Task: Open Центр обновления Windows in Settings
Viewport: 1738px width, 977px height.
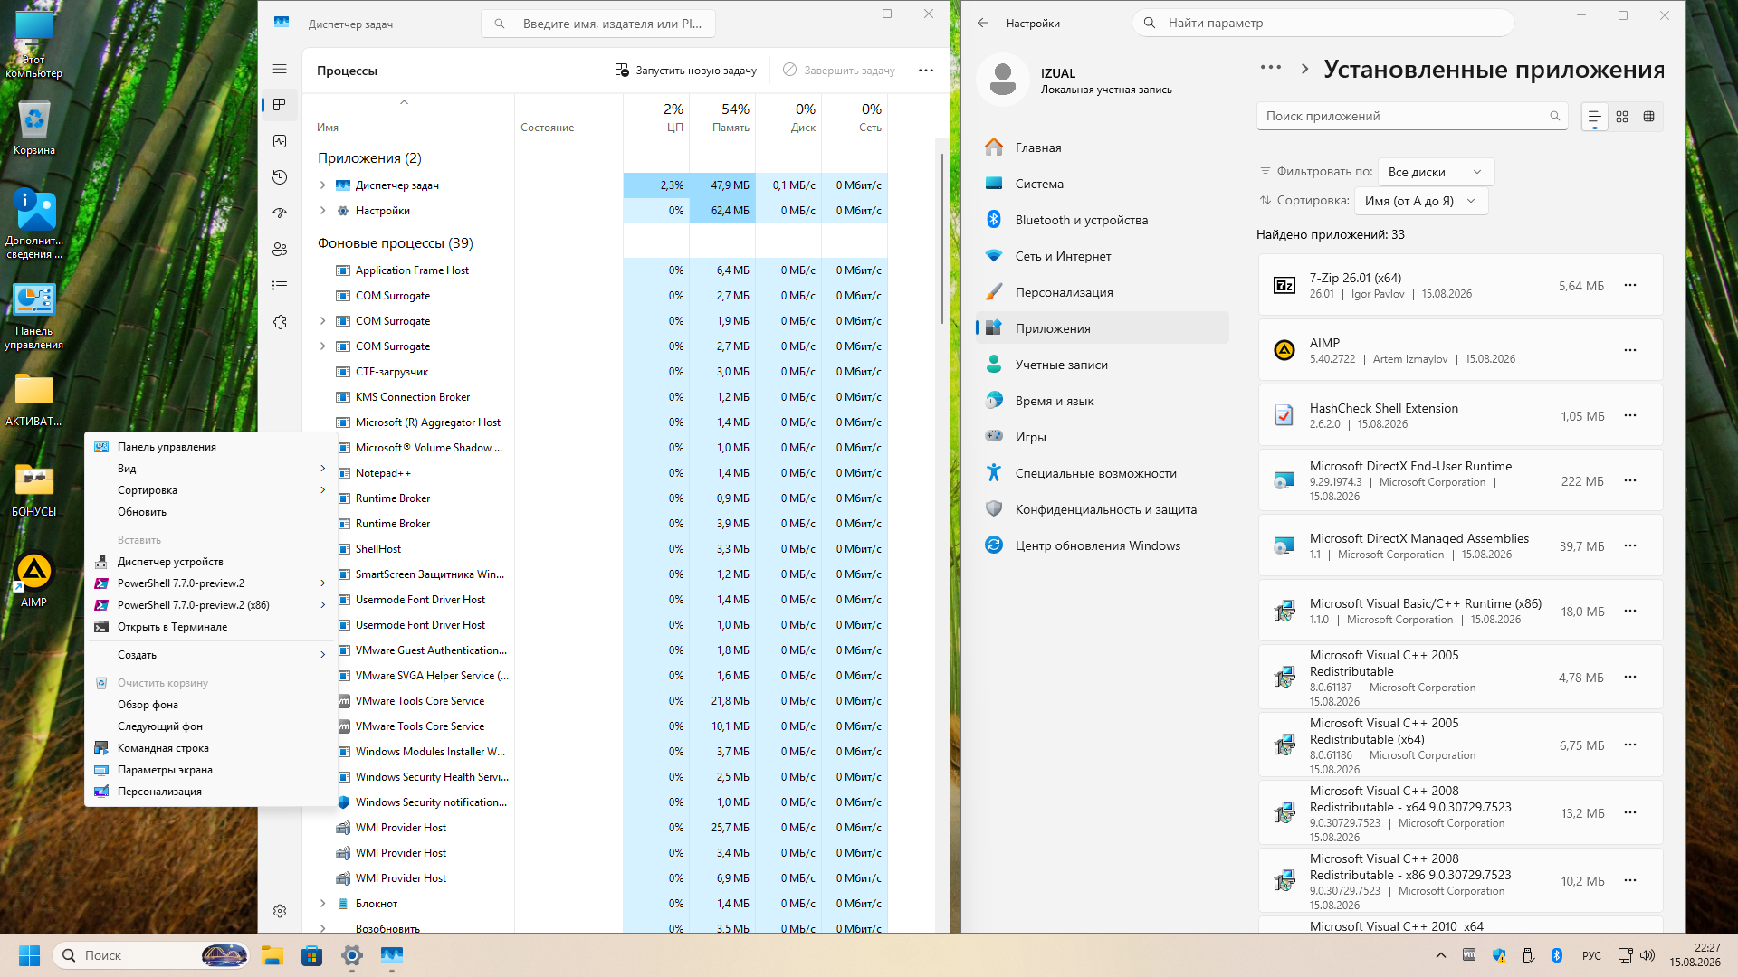Action: 1103,545
